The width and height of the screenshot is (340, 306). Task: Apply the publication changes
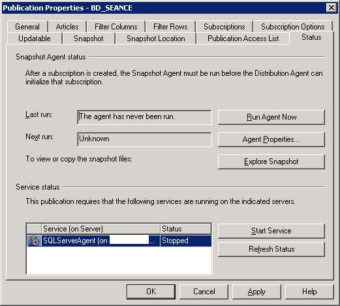click(x=256, y=292)
